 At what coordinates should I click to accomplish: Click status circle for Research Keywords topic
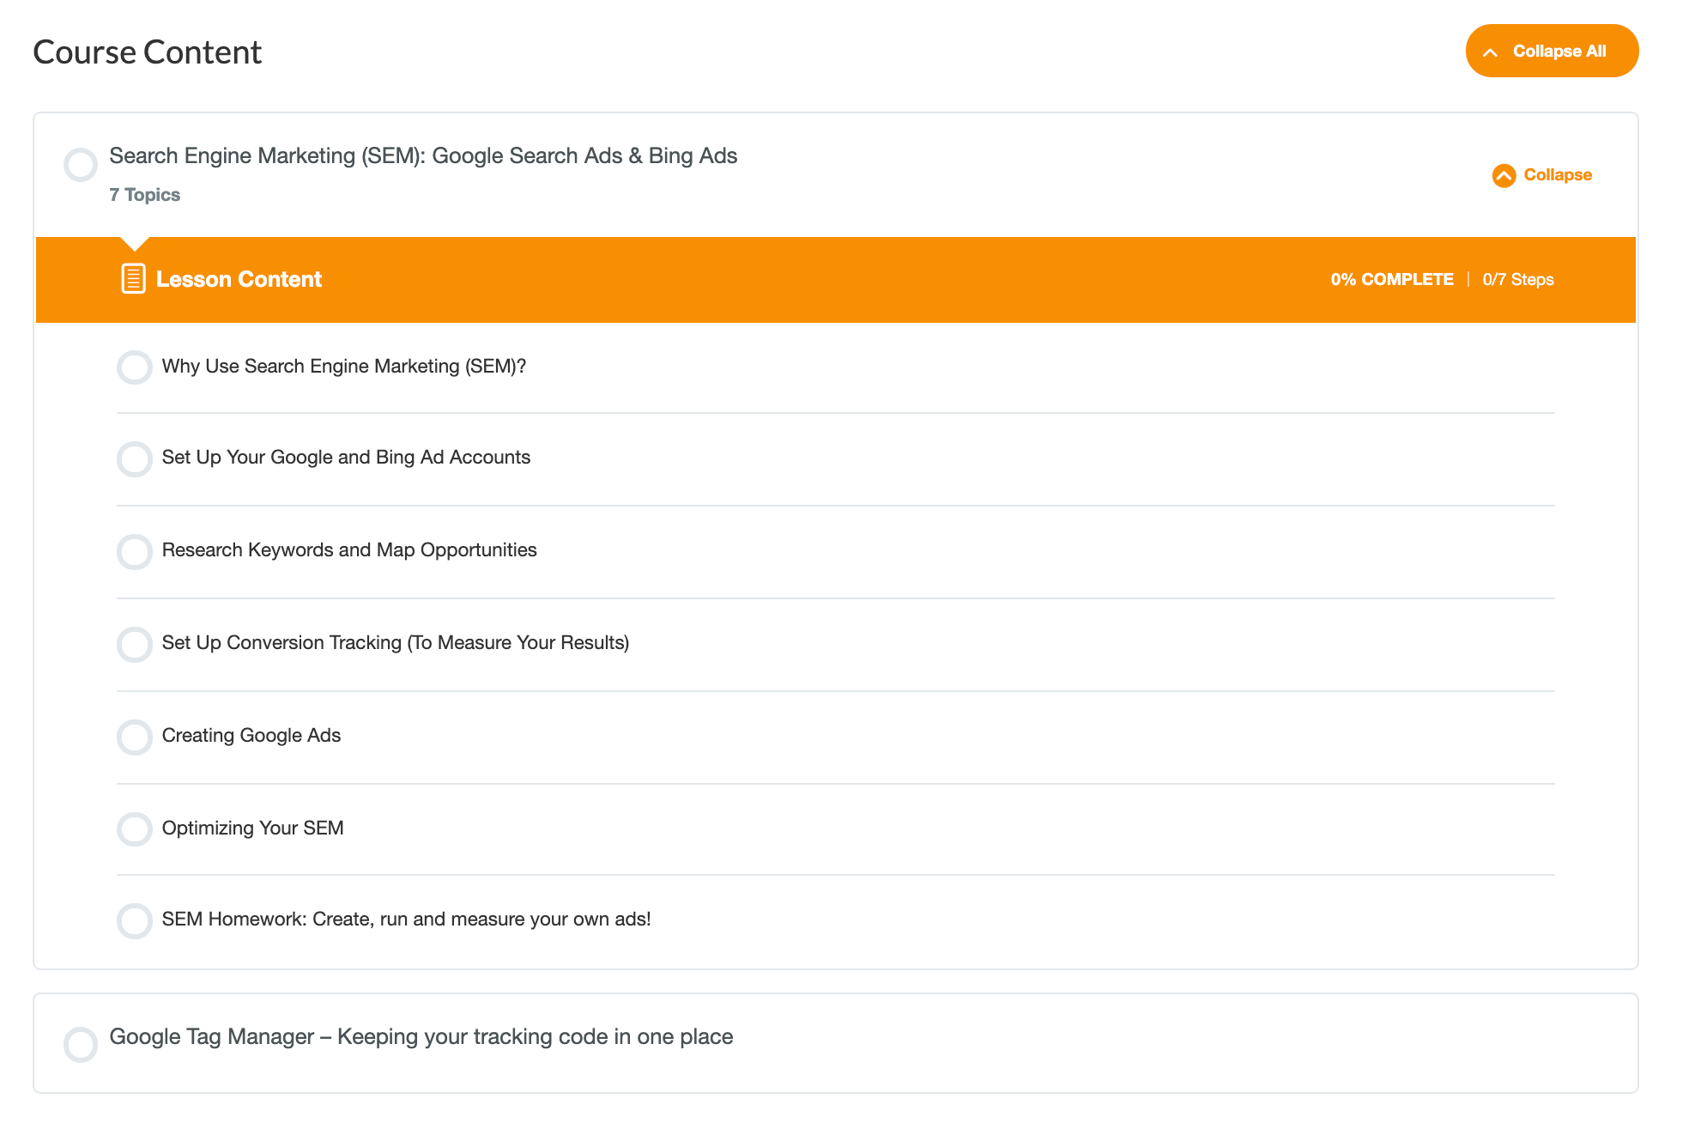tap(135, 552)
